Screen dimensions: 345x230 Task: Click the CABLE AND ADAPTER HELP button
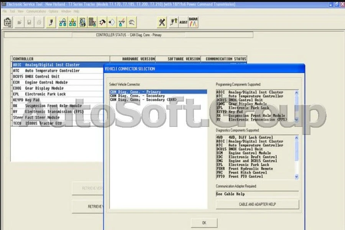pyautogui.click(x=257, y=204)
